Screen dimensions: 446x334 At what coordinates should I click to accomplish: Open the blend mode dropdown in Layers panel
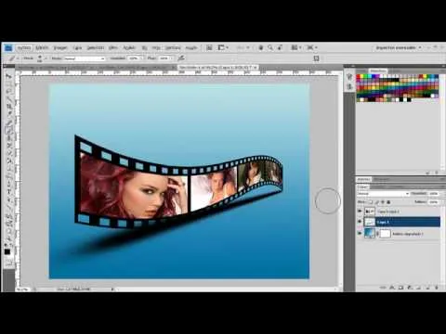[383, 194]
